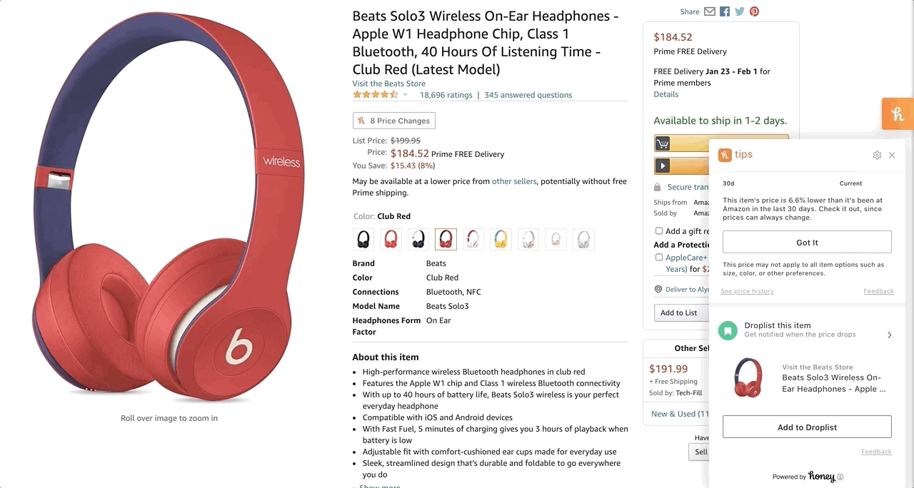Screen dimensions: 914x488
Task: Select the yellow headphones color swatch
Action: tap(501, 239)
